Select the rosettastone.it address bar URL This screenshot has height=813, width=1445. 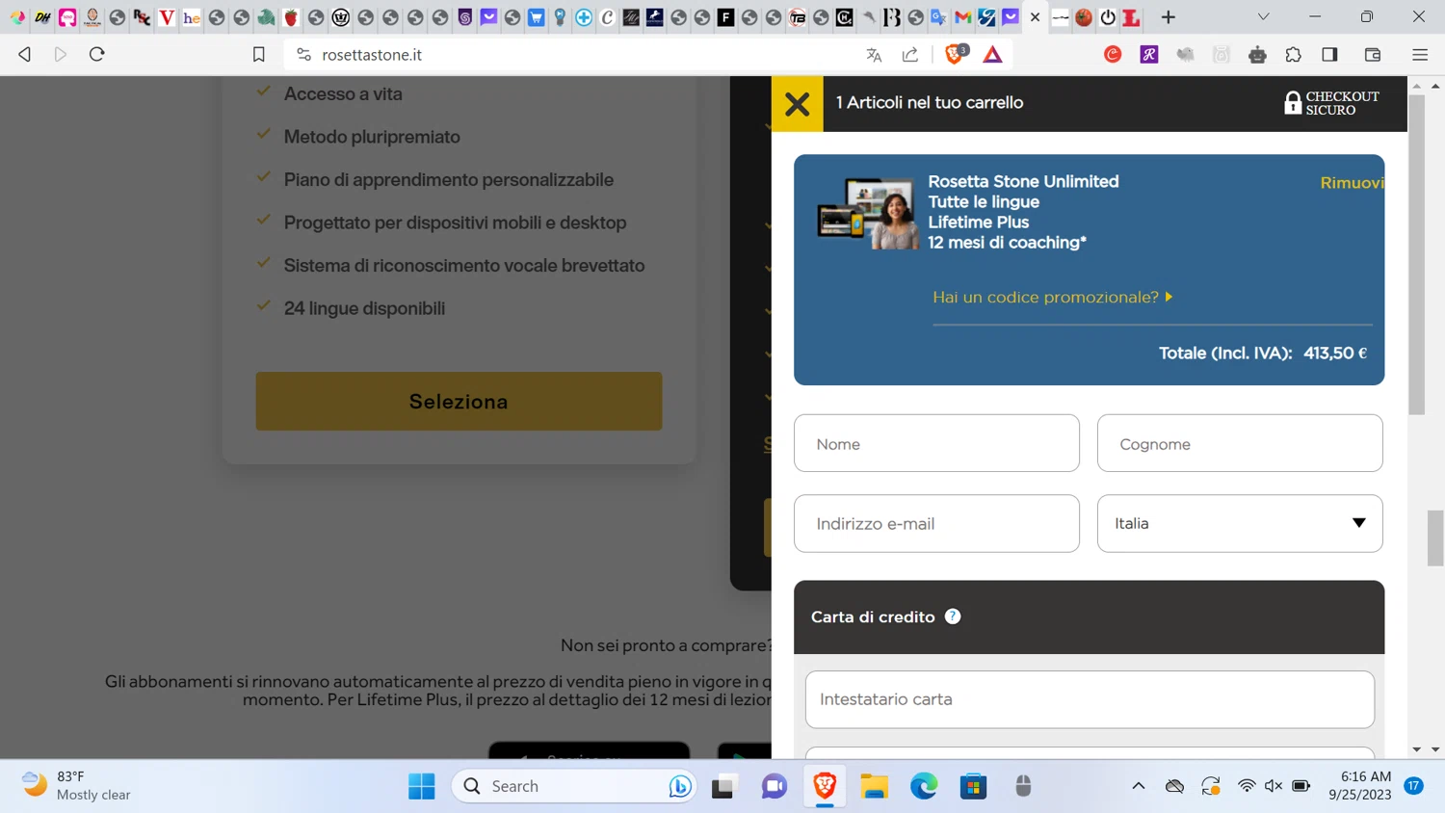[x=372, y=55]
